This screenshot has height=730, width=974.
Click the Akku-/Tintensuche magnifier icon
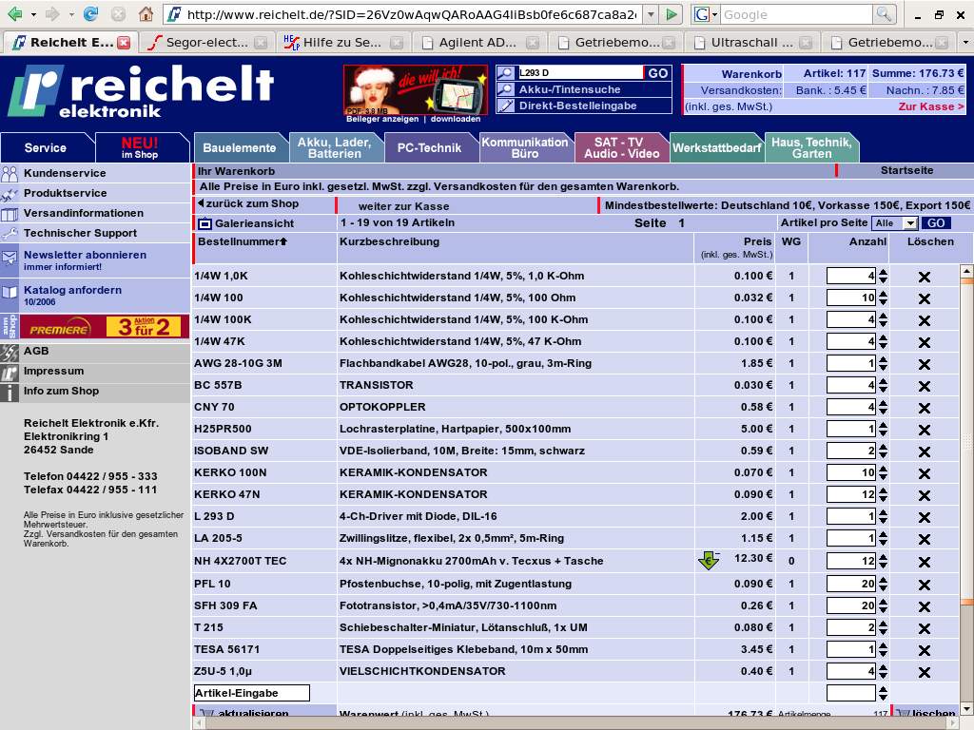tap(506, 89)
